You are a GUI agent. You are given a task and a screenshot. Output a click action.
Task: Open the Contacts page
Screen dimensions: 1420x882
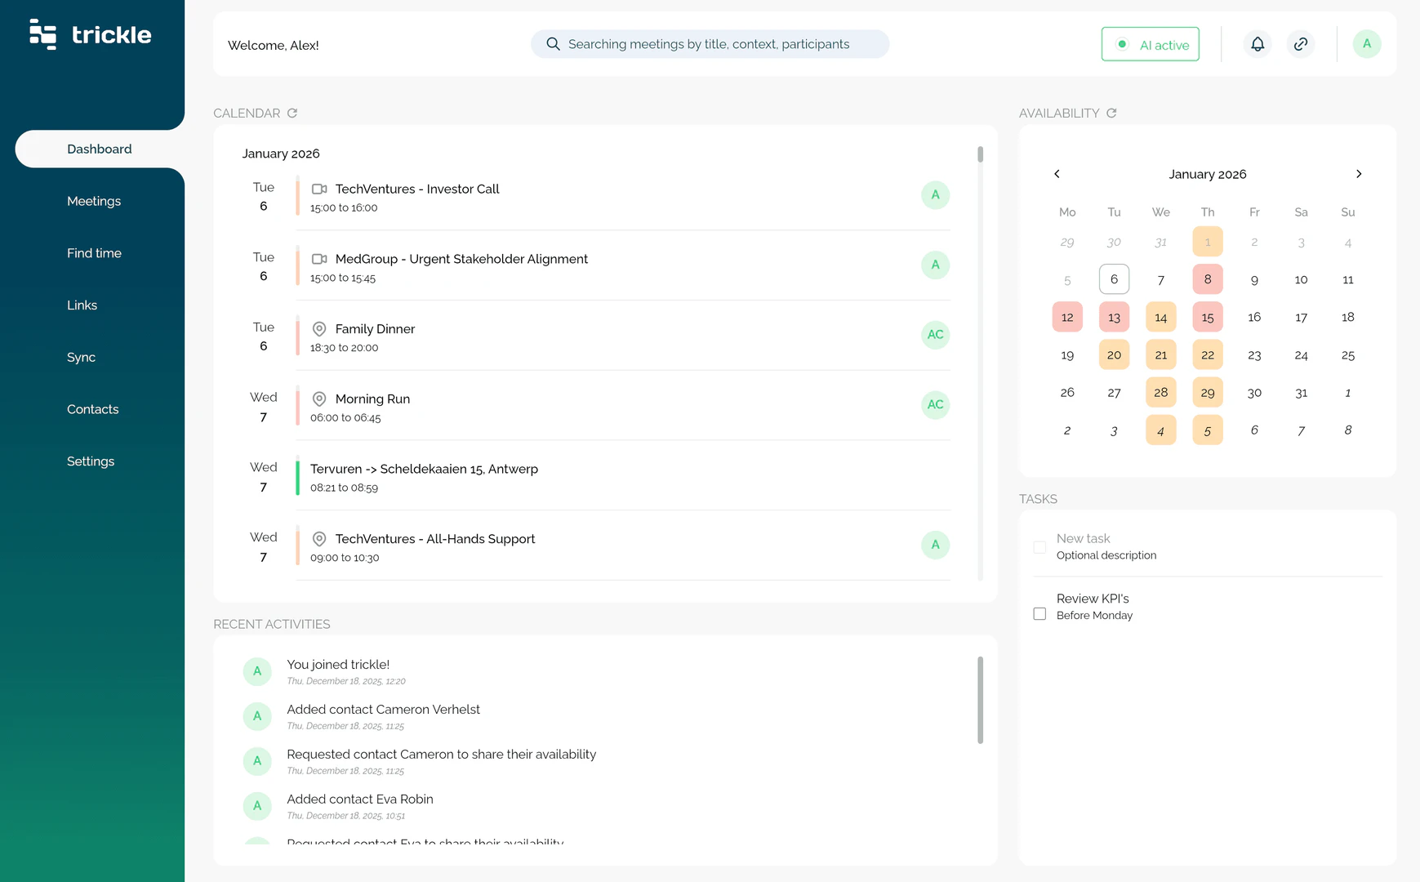tap(92, 409)
